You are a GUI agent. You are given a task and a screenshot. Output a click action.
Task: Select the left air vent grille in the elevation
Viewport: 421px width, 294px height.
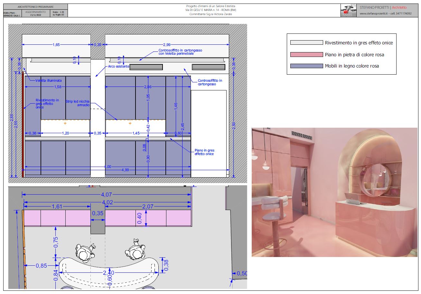coord(146,67)
